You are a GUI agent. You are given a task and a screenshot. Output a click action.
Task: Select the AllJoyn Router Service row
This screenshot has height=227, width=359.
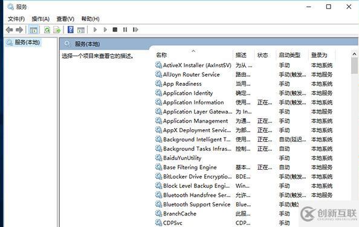(x=244, y=74)
